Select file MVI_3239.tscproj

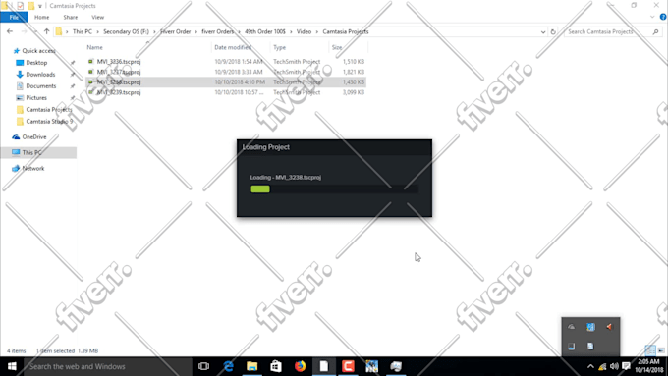(x=119, y=92)
